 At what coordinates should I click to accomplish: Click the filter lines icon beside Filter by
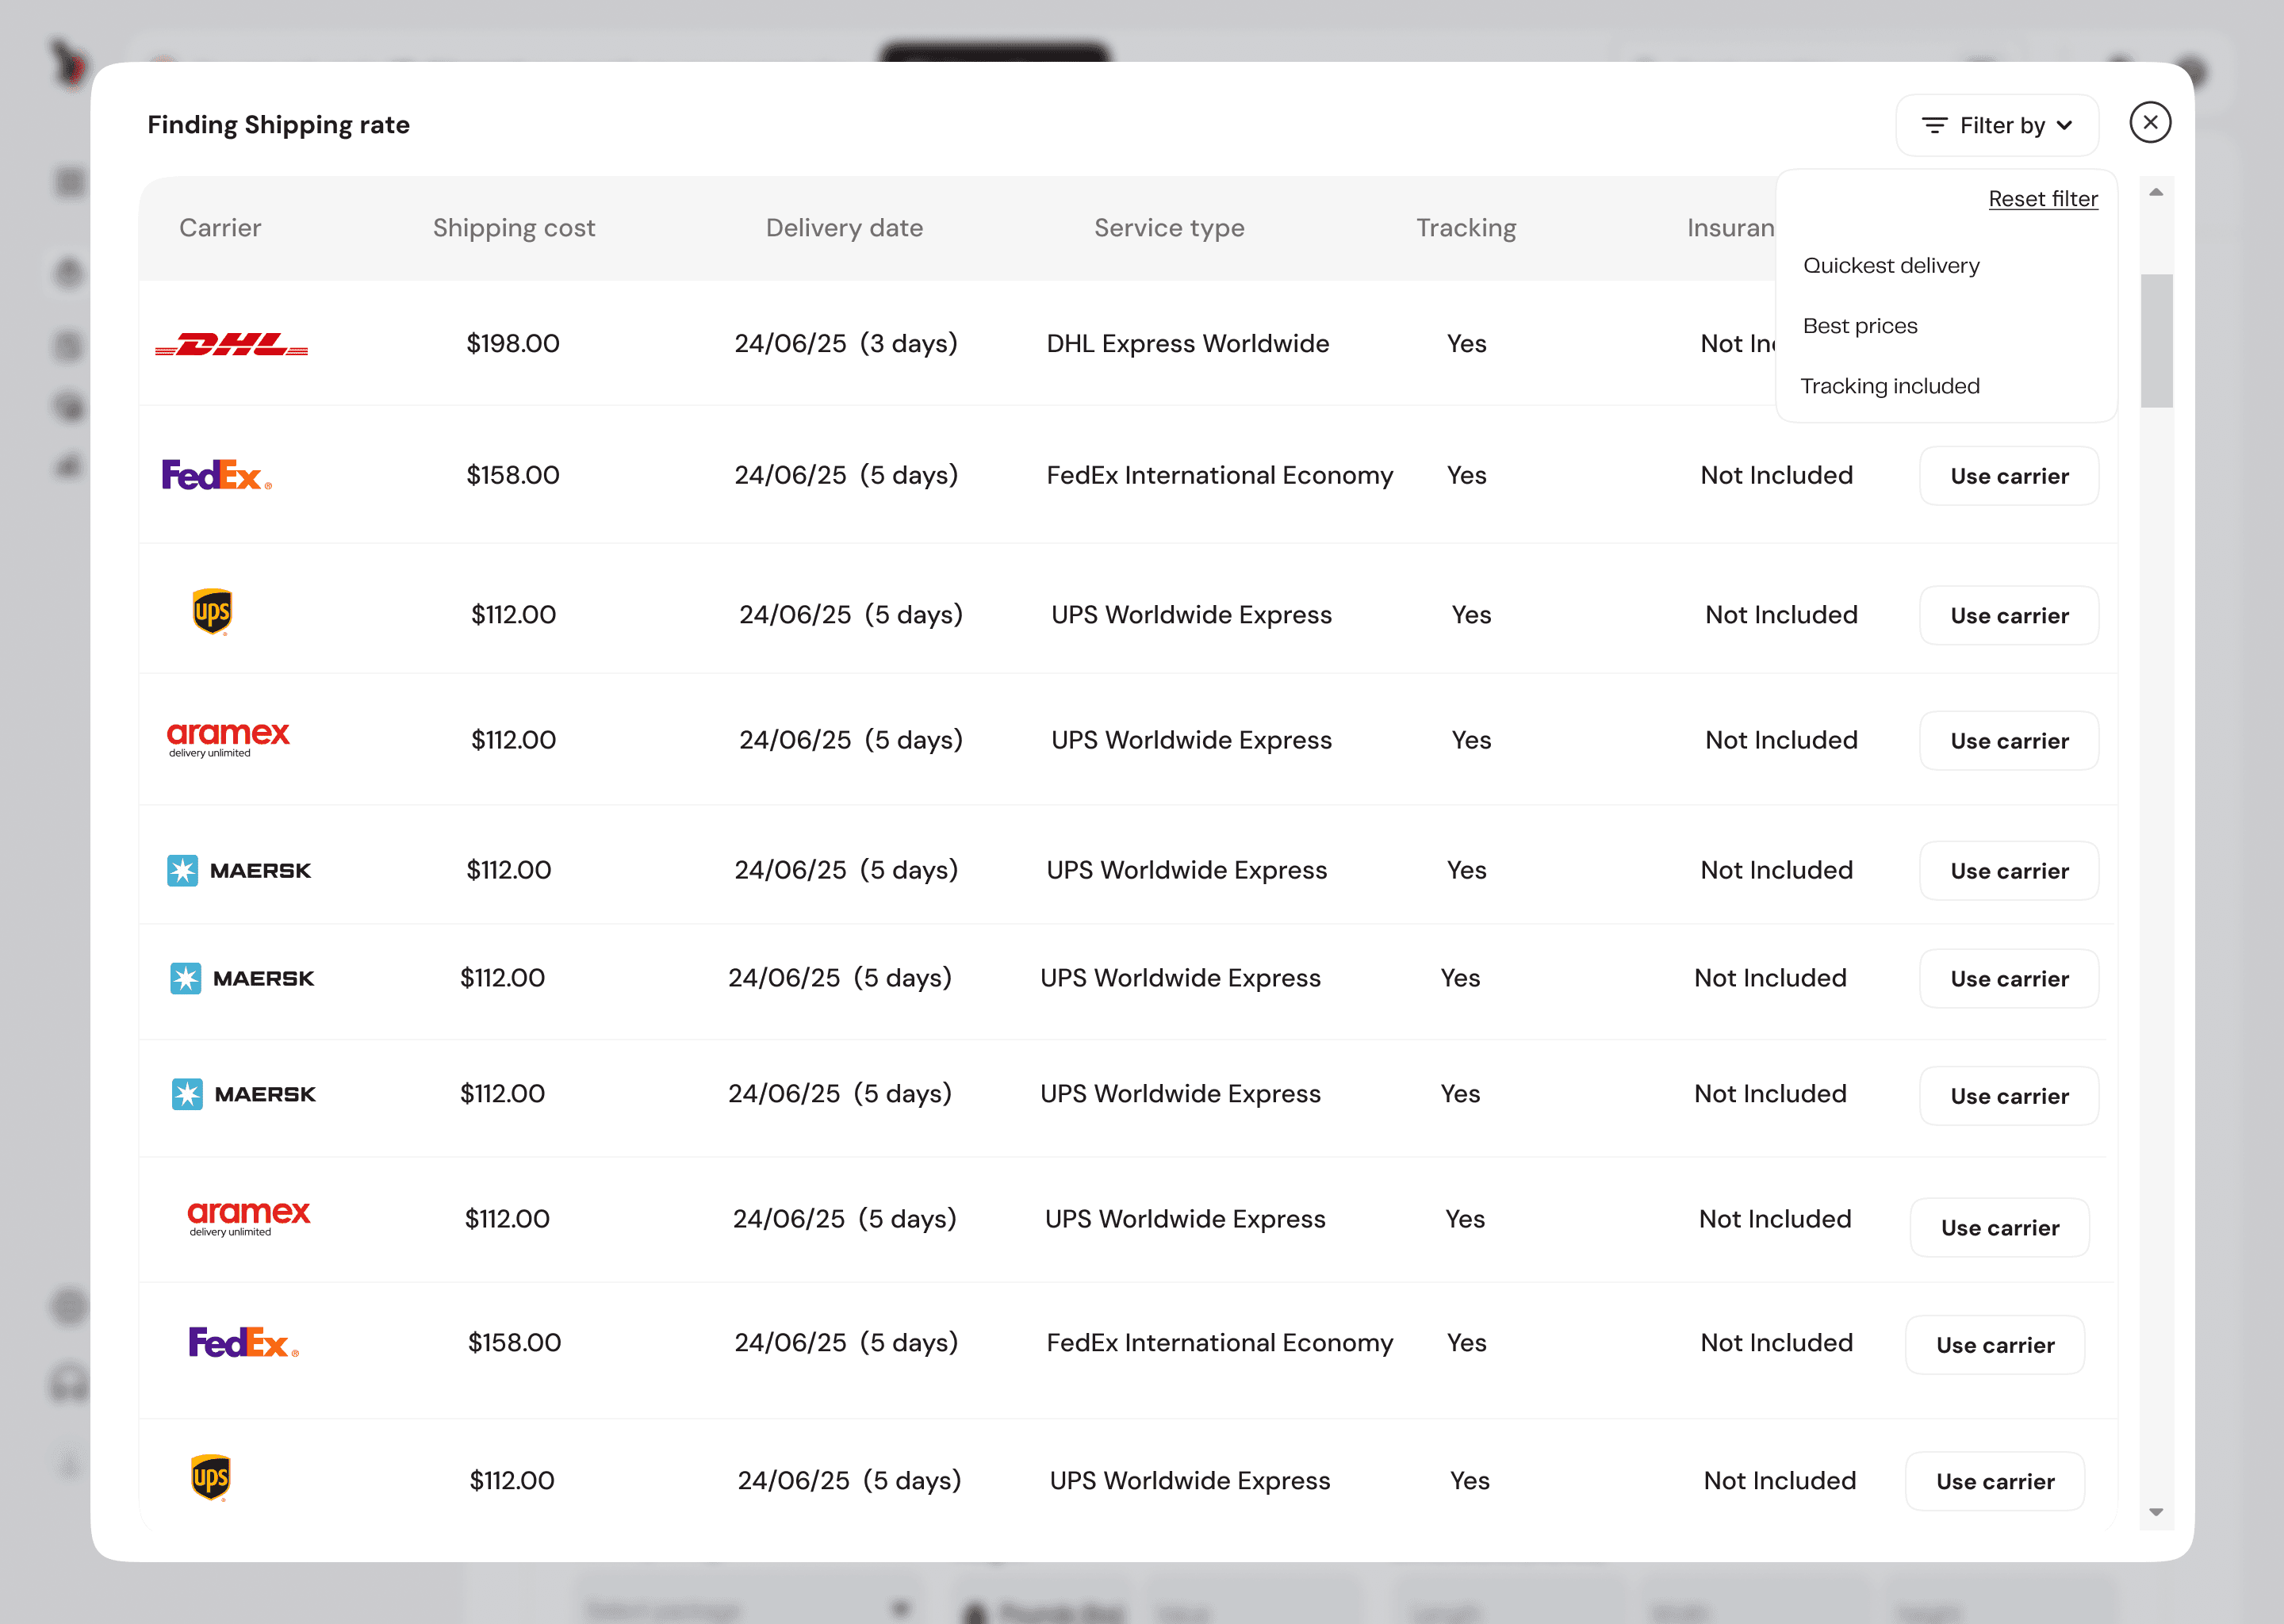click(x=1934, y=126)
